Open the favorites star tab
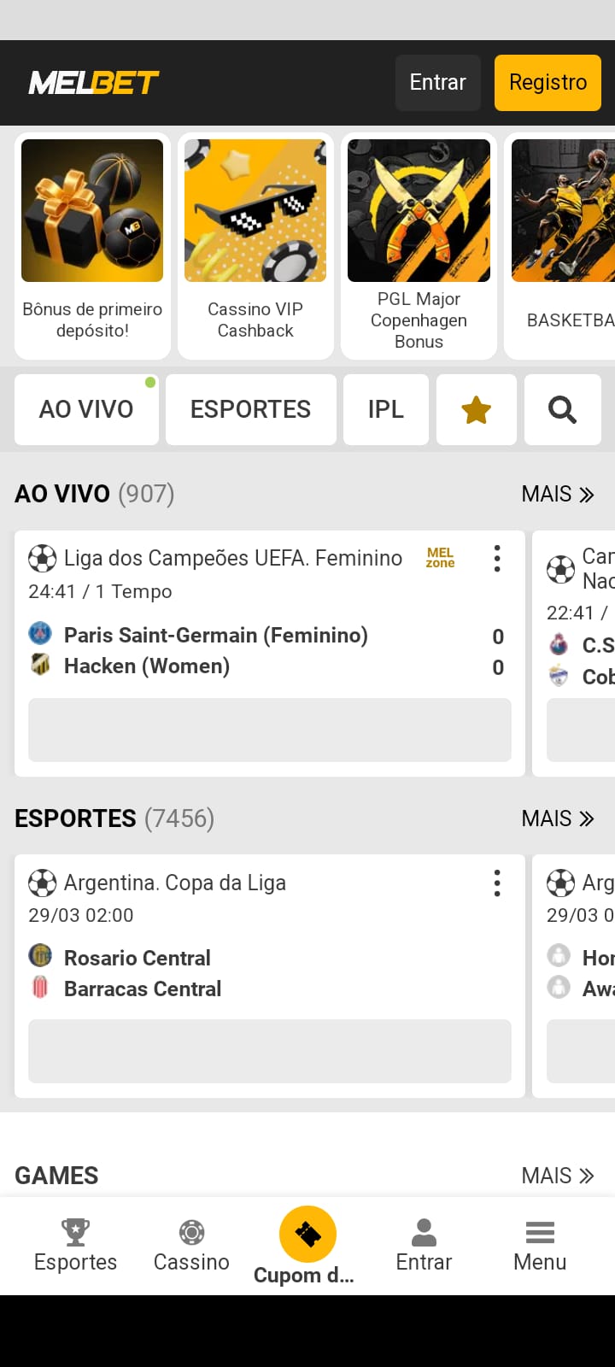The image size is (615, 1367). pyautogui.click(x=476, y=410)
